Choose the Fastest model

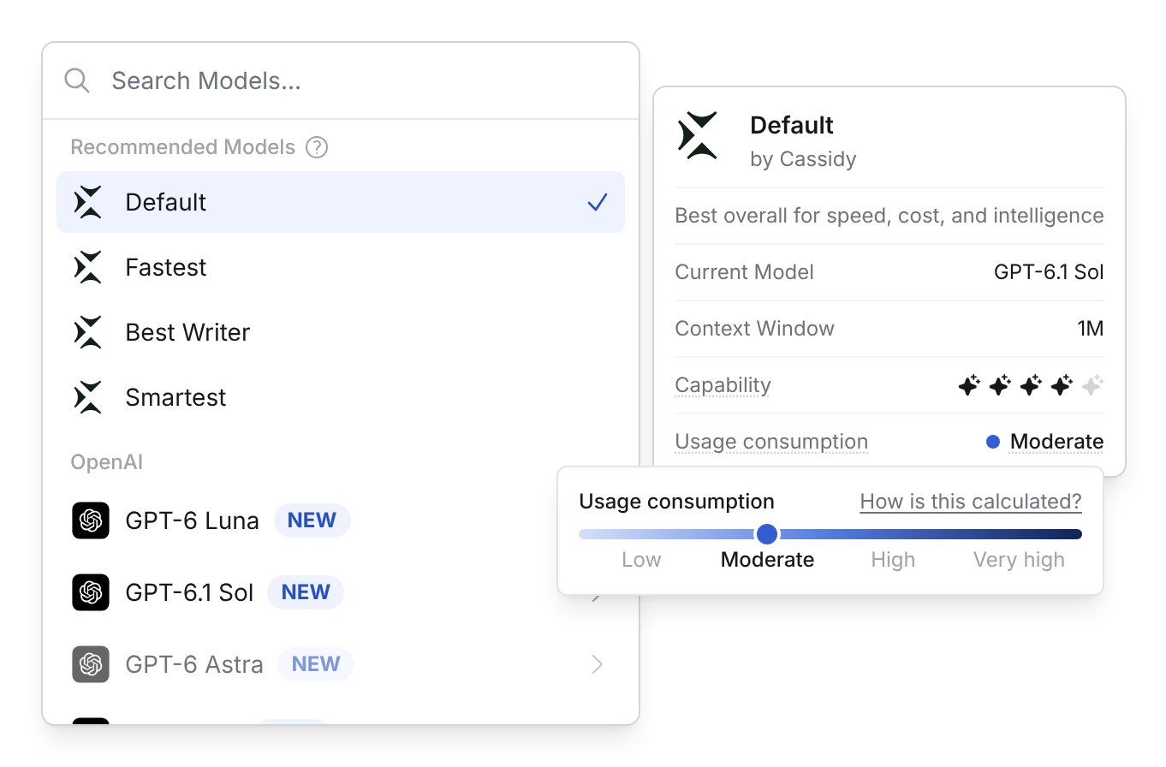(x=341, y=267)
